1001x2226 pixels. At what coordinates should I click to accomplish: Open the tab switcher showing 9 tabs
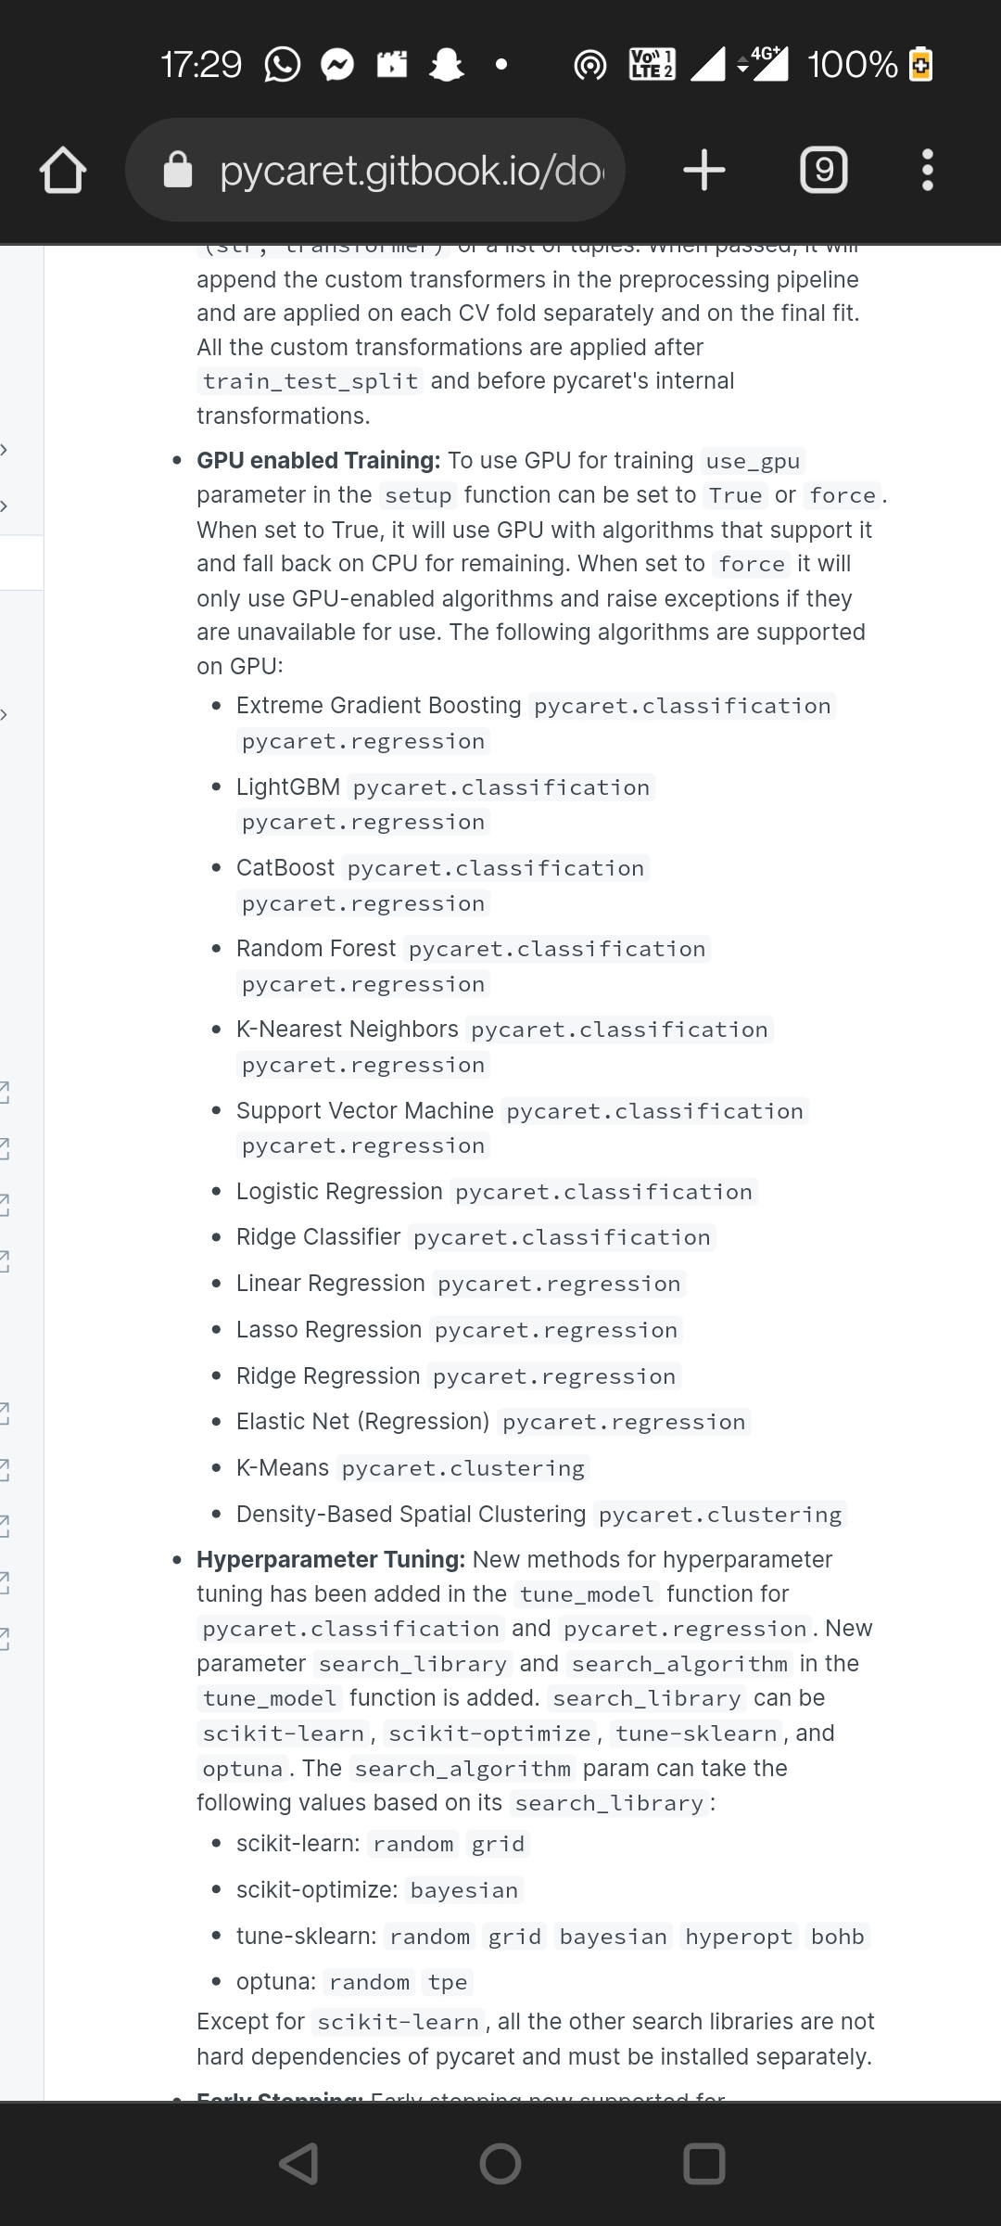[823, 169]
